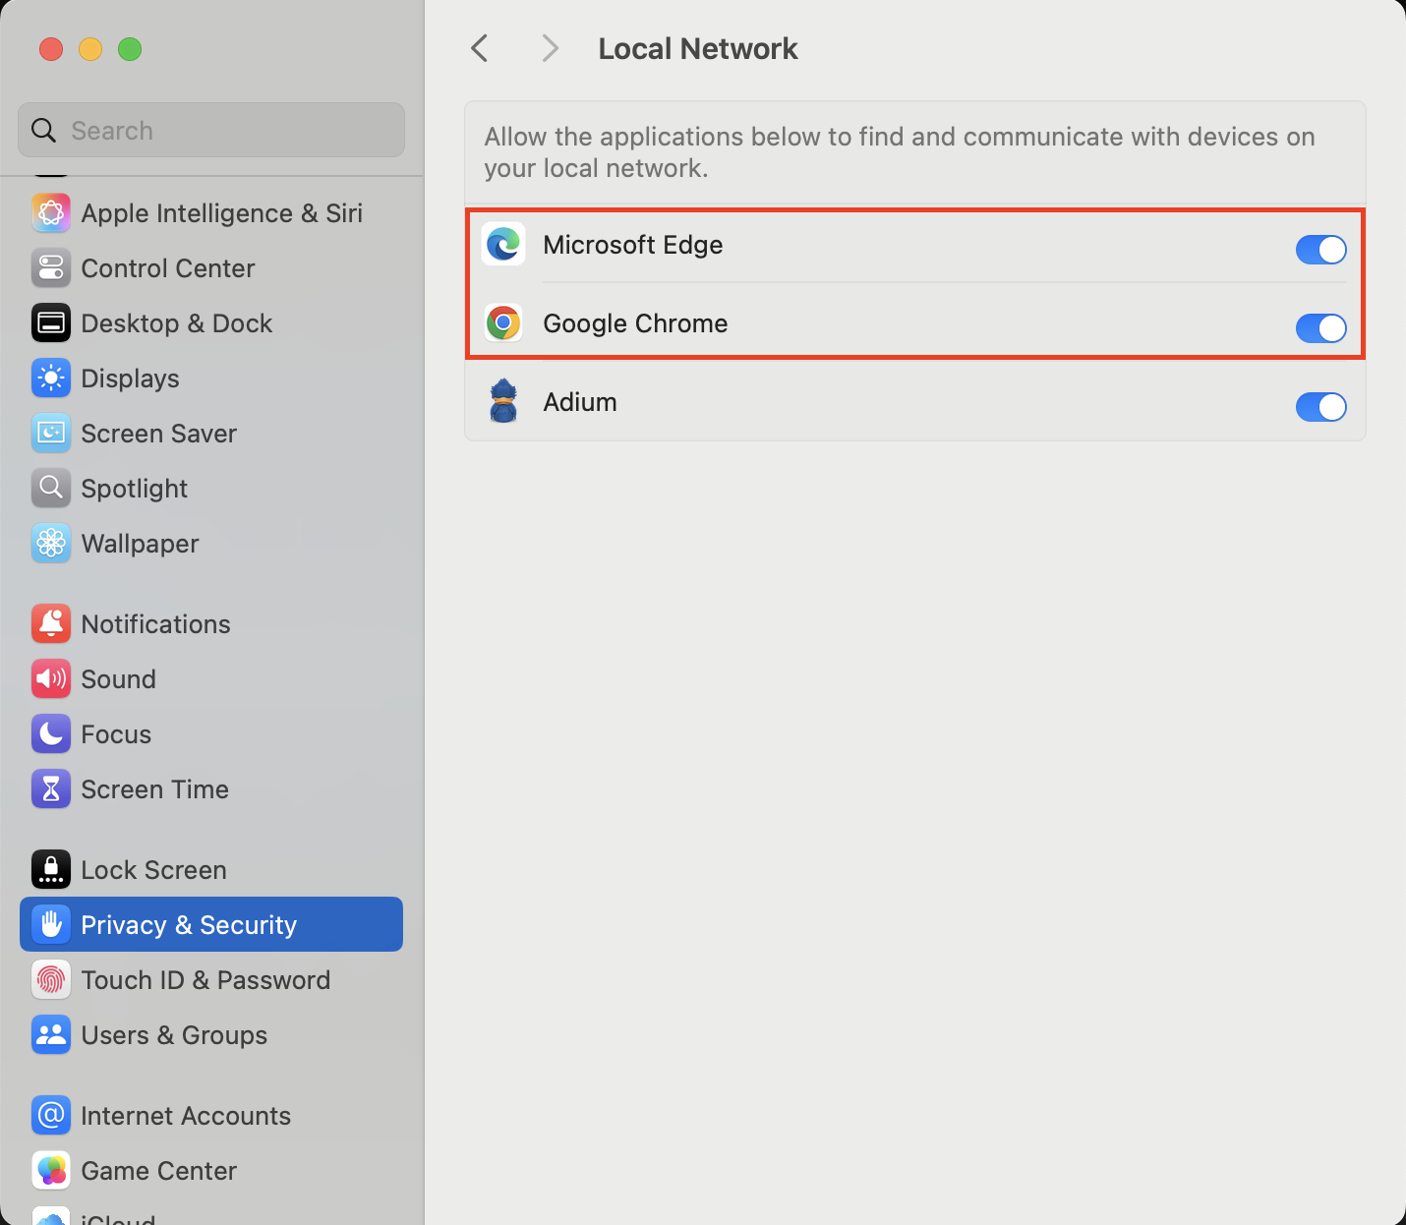
Task: Select Privacy & Security label
Action: [x=189, y=925]
